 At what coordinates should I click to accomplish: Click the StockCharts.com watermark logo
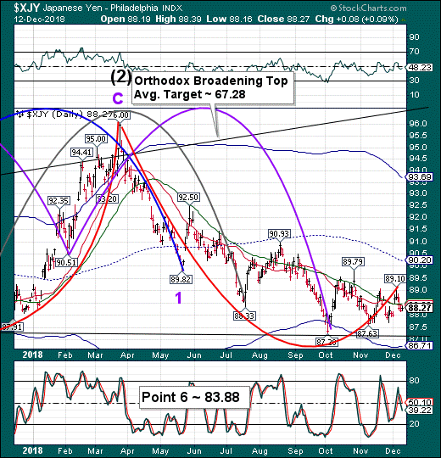369,8
